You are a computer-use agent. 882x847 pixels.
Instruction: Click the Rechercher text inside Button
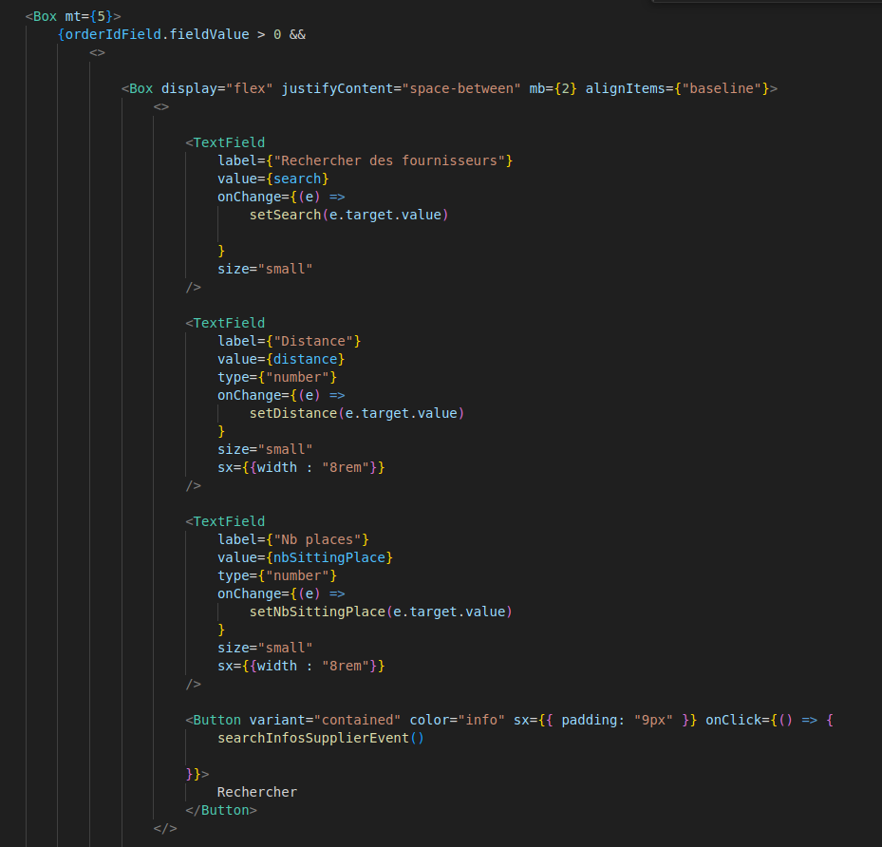pyautogui.click(x=256, y=792)
